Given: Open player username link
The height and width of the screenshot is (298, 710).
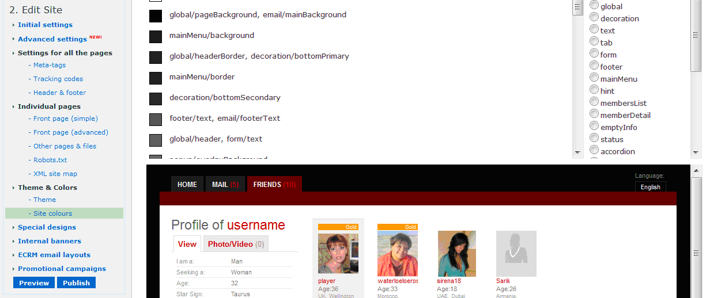Looking at the screenshot, I should click(x=327, y=281).
